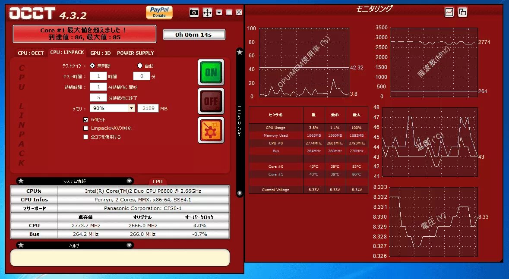
Task: Click the CPU/MEM usage graph
Action: [304, 62]
